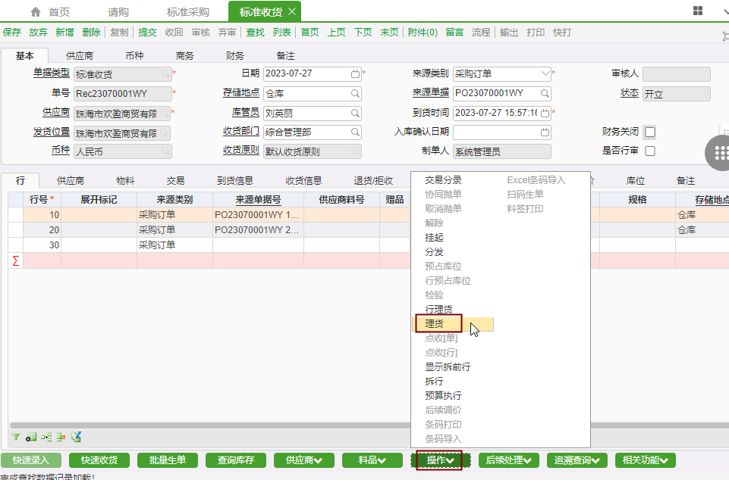Click the 快速收货 button

coord(99,460)
